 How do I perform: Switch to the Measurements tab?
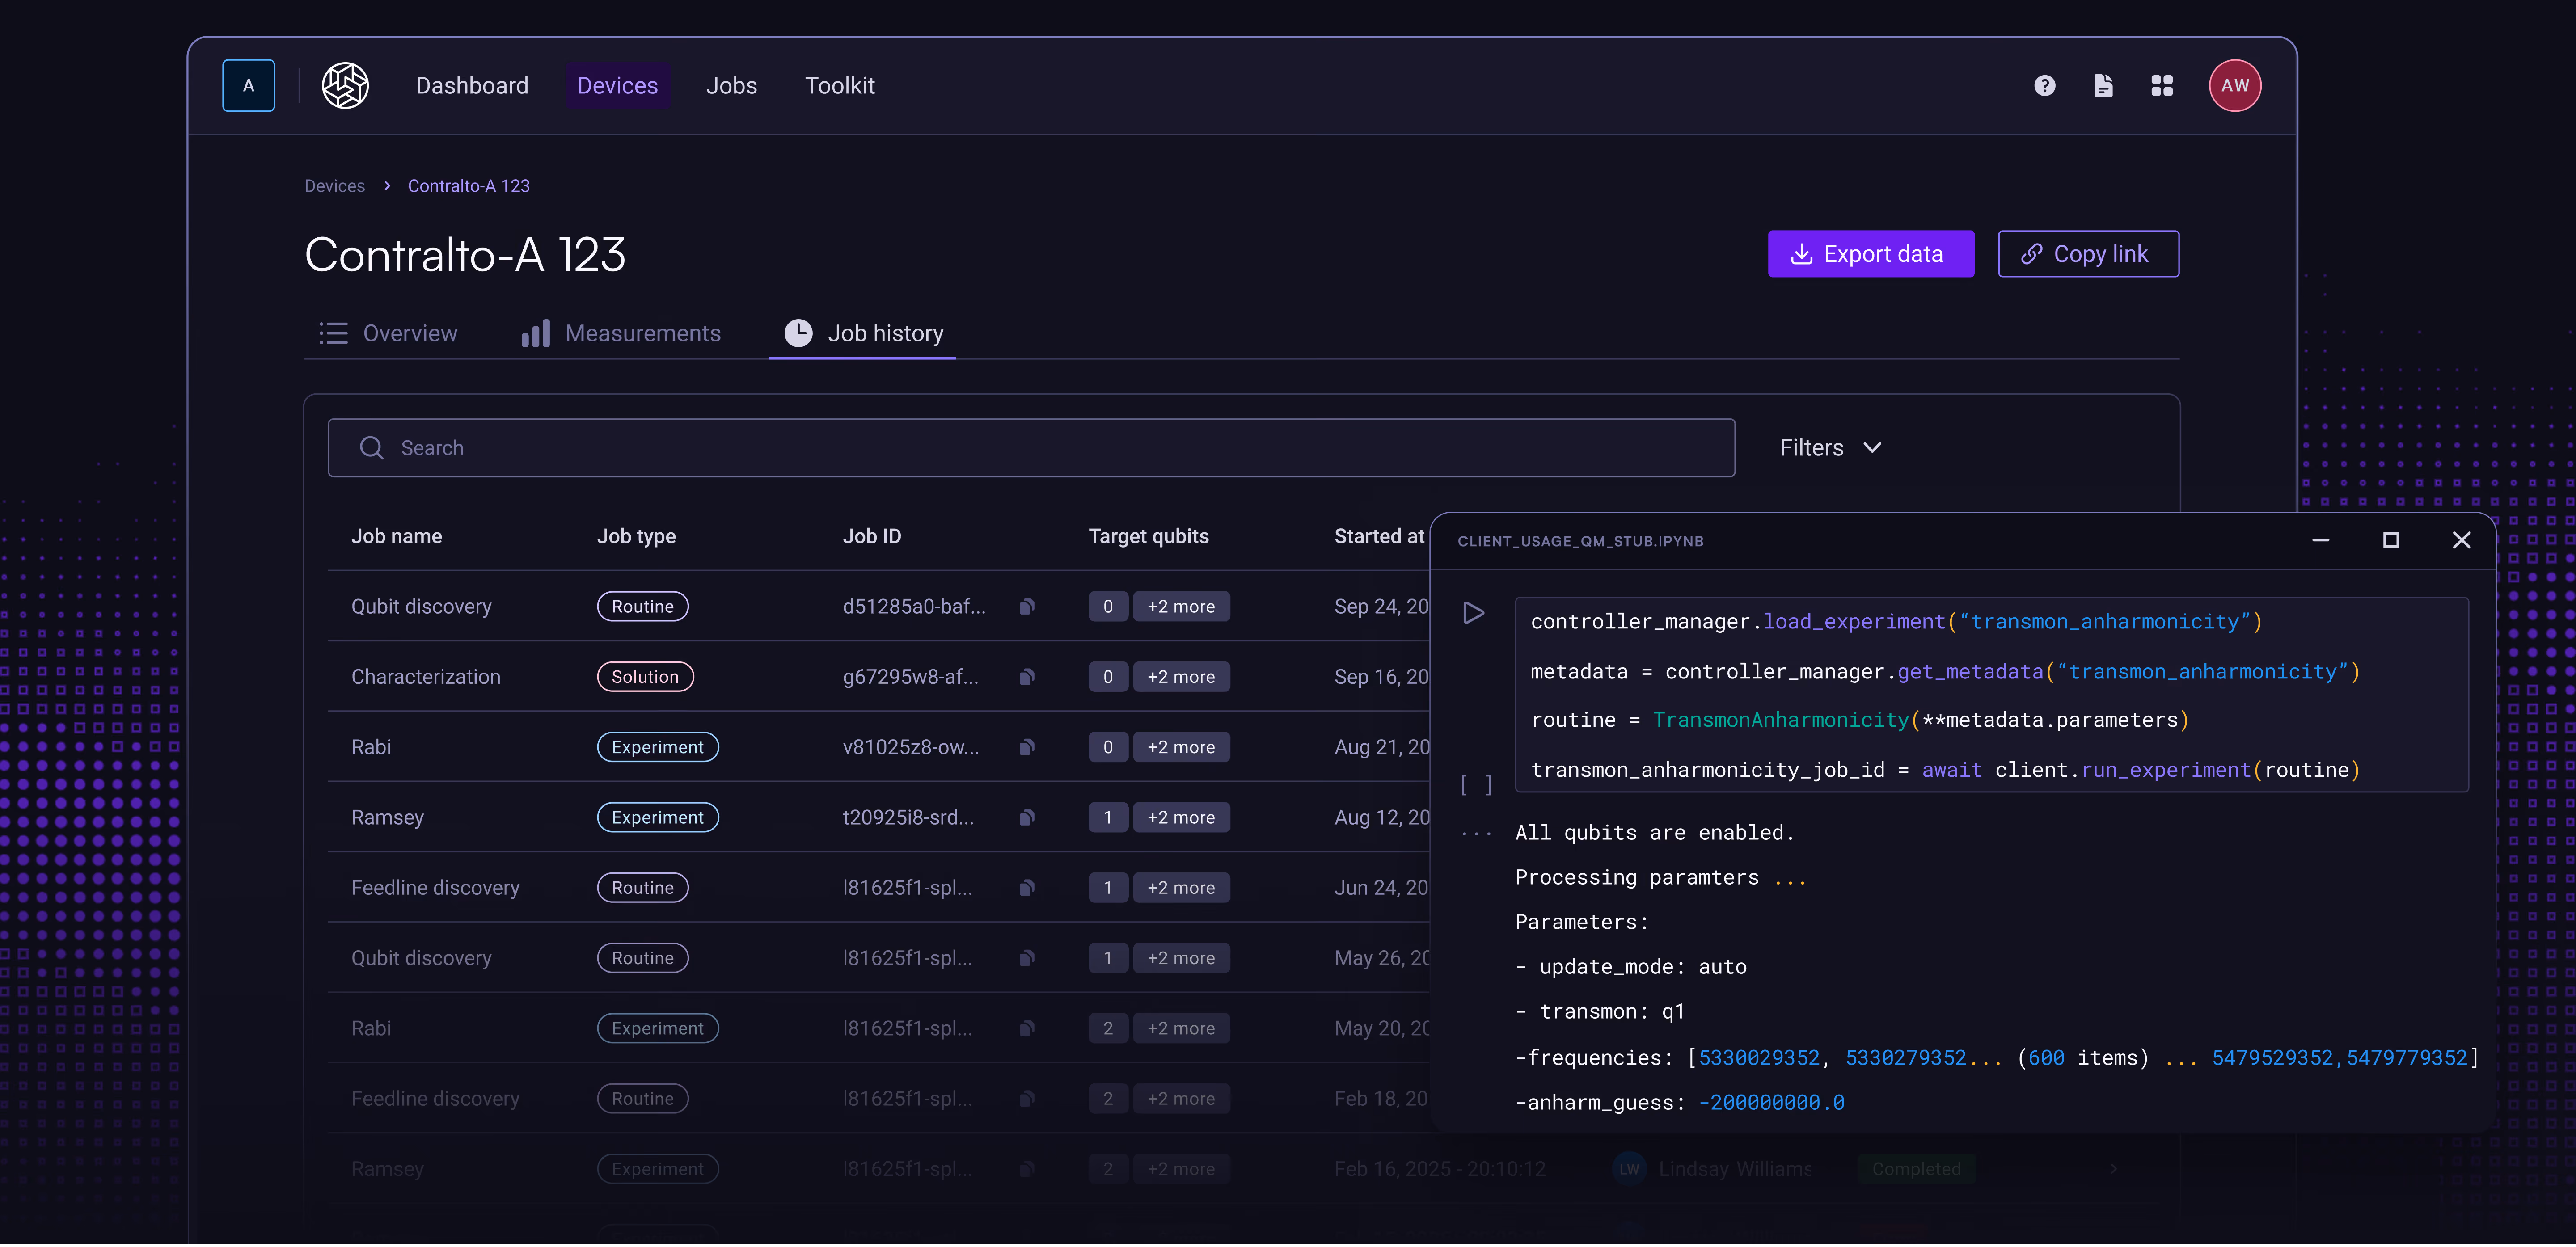[621, 334]
